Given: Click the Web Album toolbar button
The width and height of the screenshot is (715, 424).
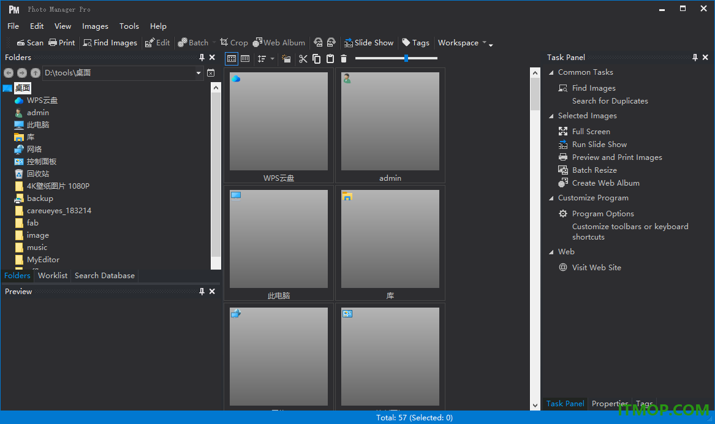Looking at the screenshot, I should point(279,42).
